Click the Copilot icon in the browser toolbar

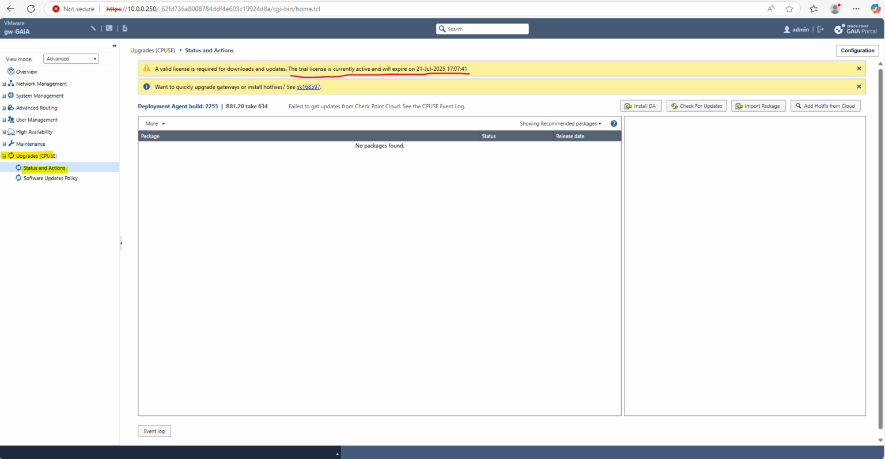coord(875,9)
